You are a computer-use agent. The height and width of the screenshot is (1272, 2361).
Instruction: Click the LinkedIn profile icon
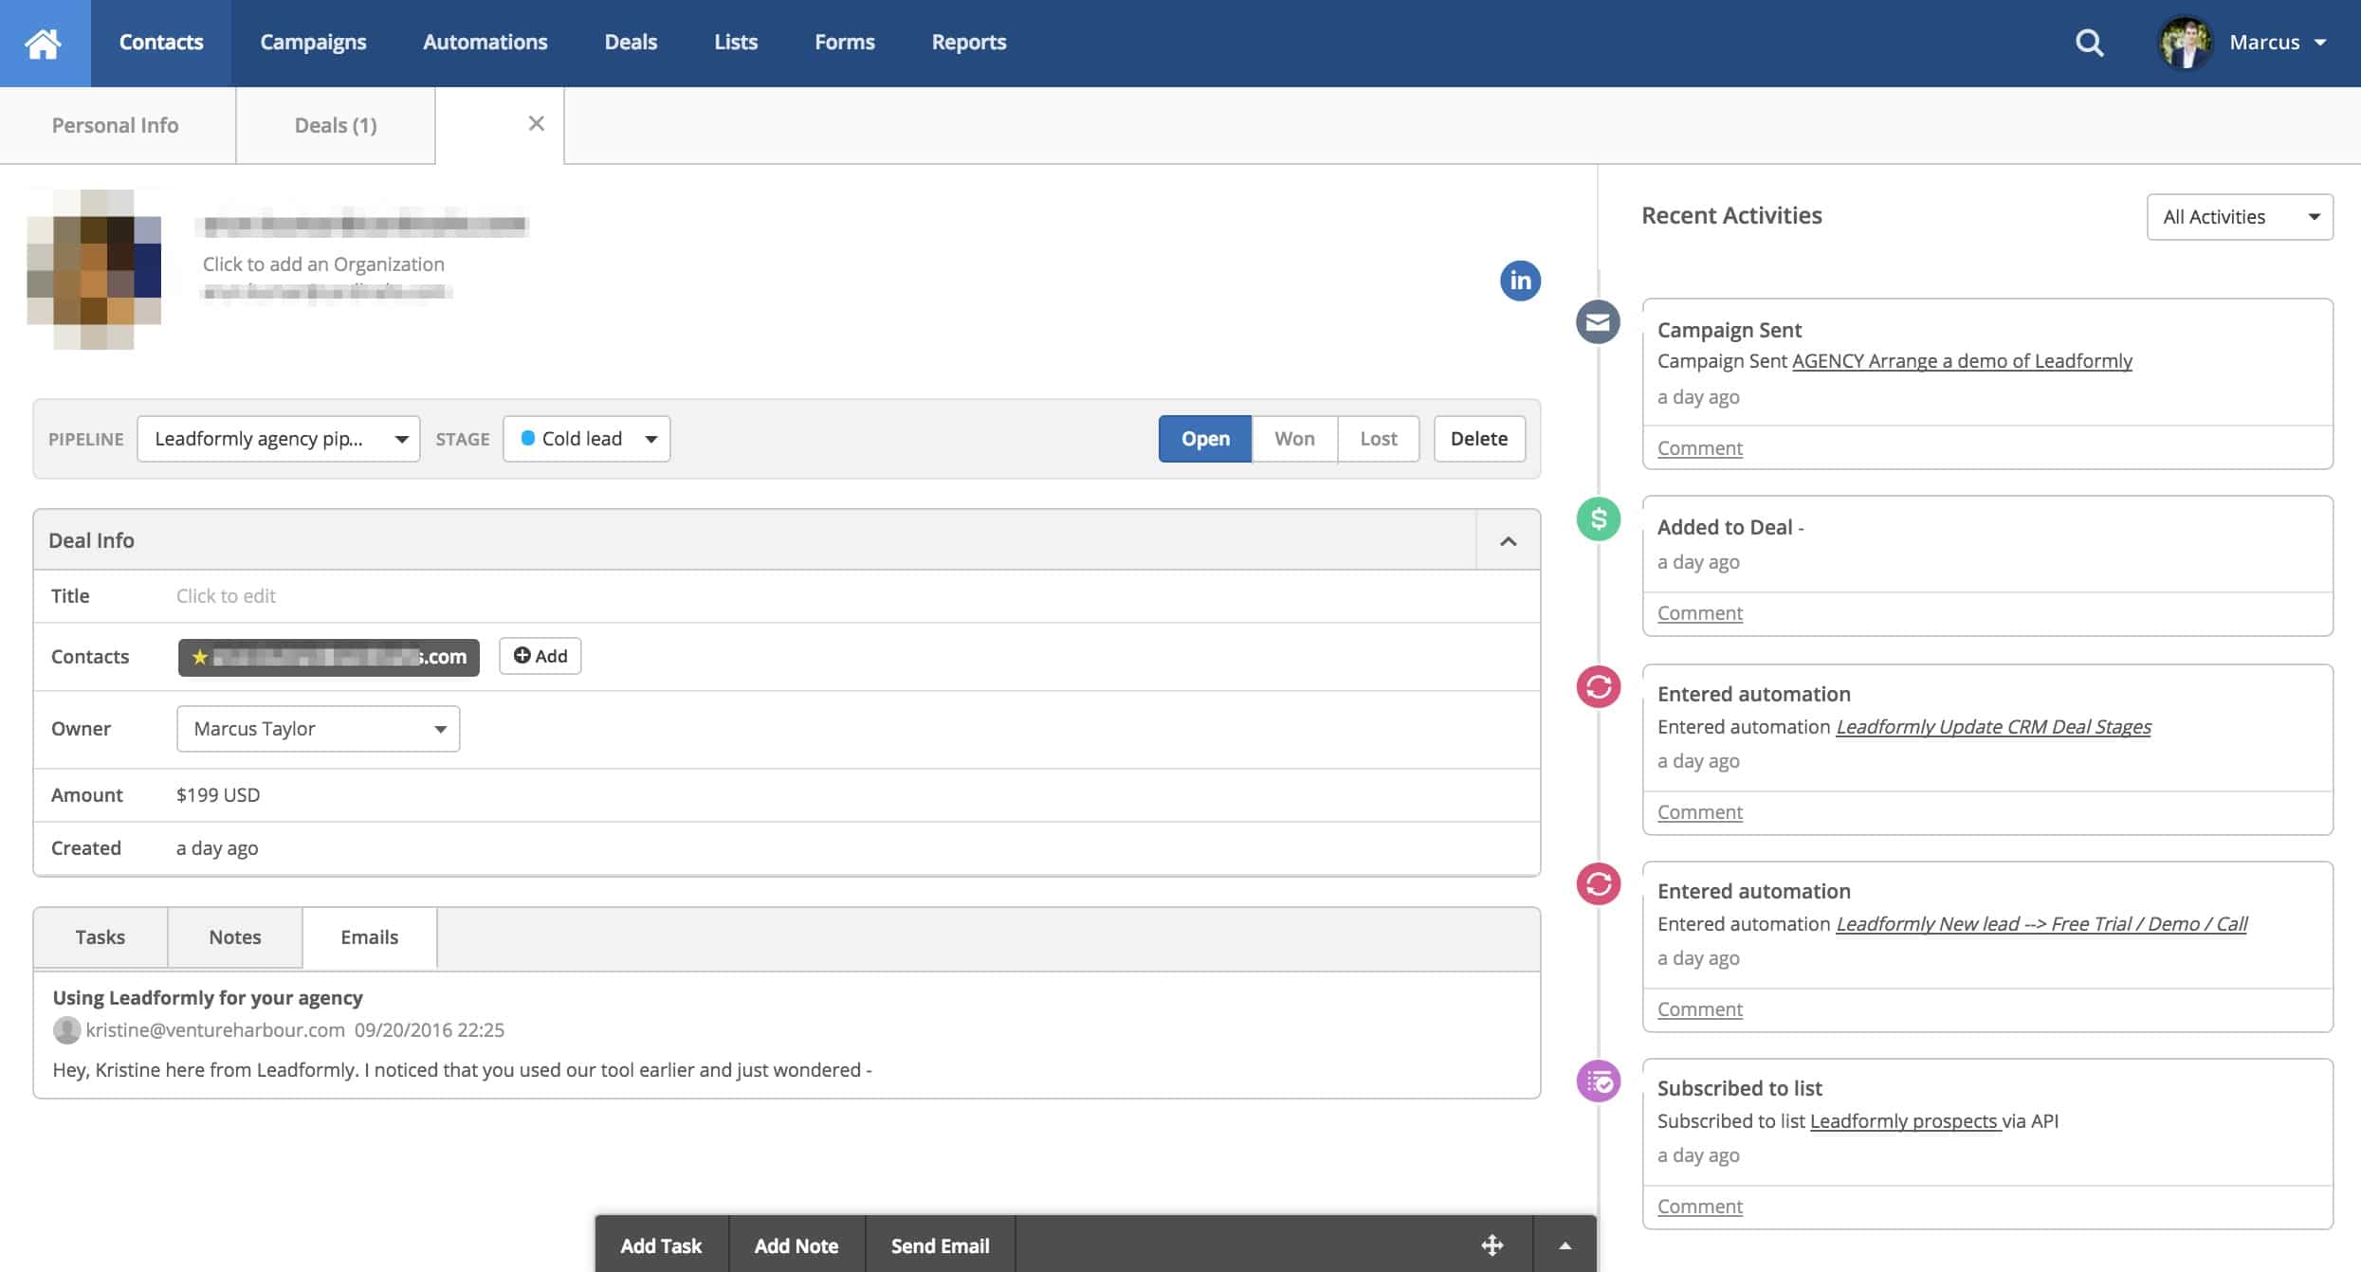pos(1518,279)
